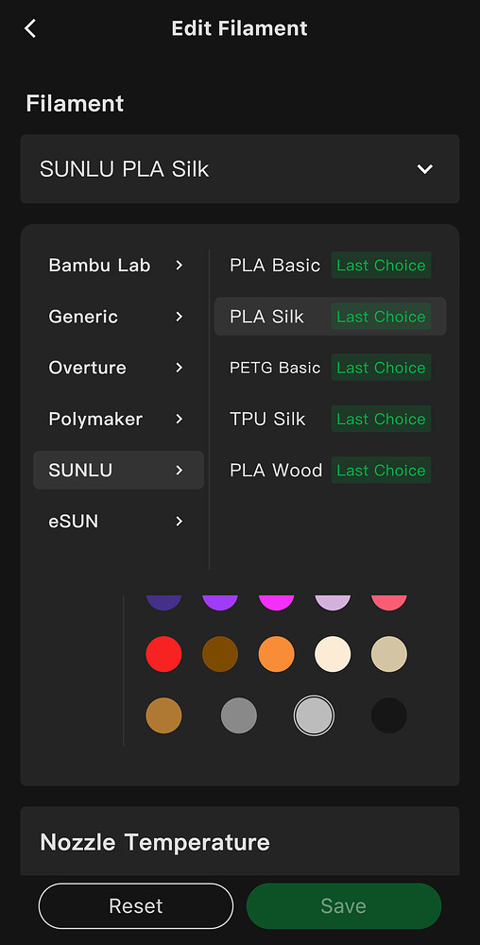Choose PLA Silk filament type
Image resolution: width=480 pixels, height=945 pixels.
[x=330, y=317]
